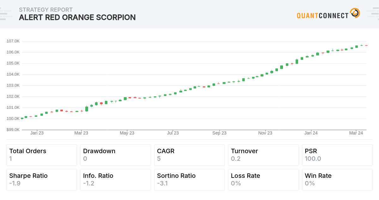Screen dimensions: 379x200
Task: Click the QUANTCONNECT brand text
Action: (322, 16)
